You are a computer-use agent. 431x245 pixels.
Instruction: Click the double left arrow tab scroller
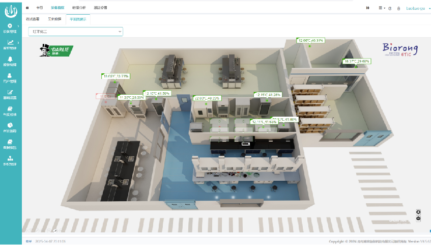[27, 8]
